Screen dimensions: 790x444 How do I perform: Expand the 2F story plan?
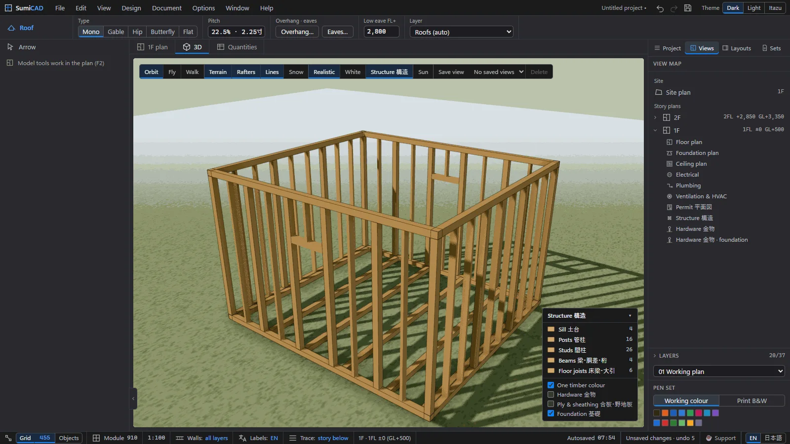[655, 117]
